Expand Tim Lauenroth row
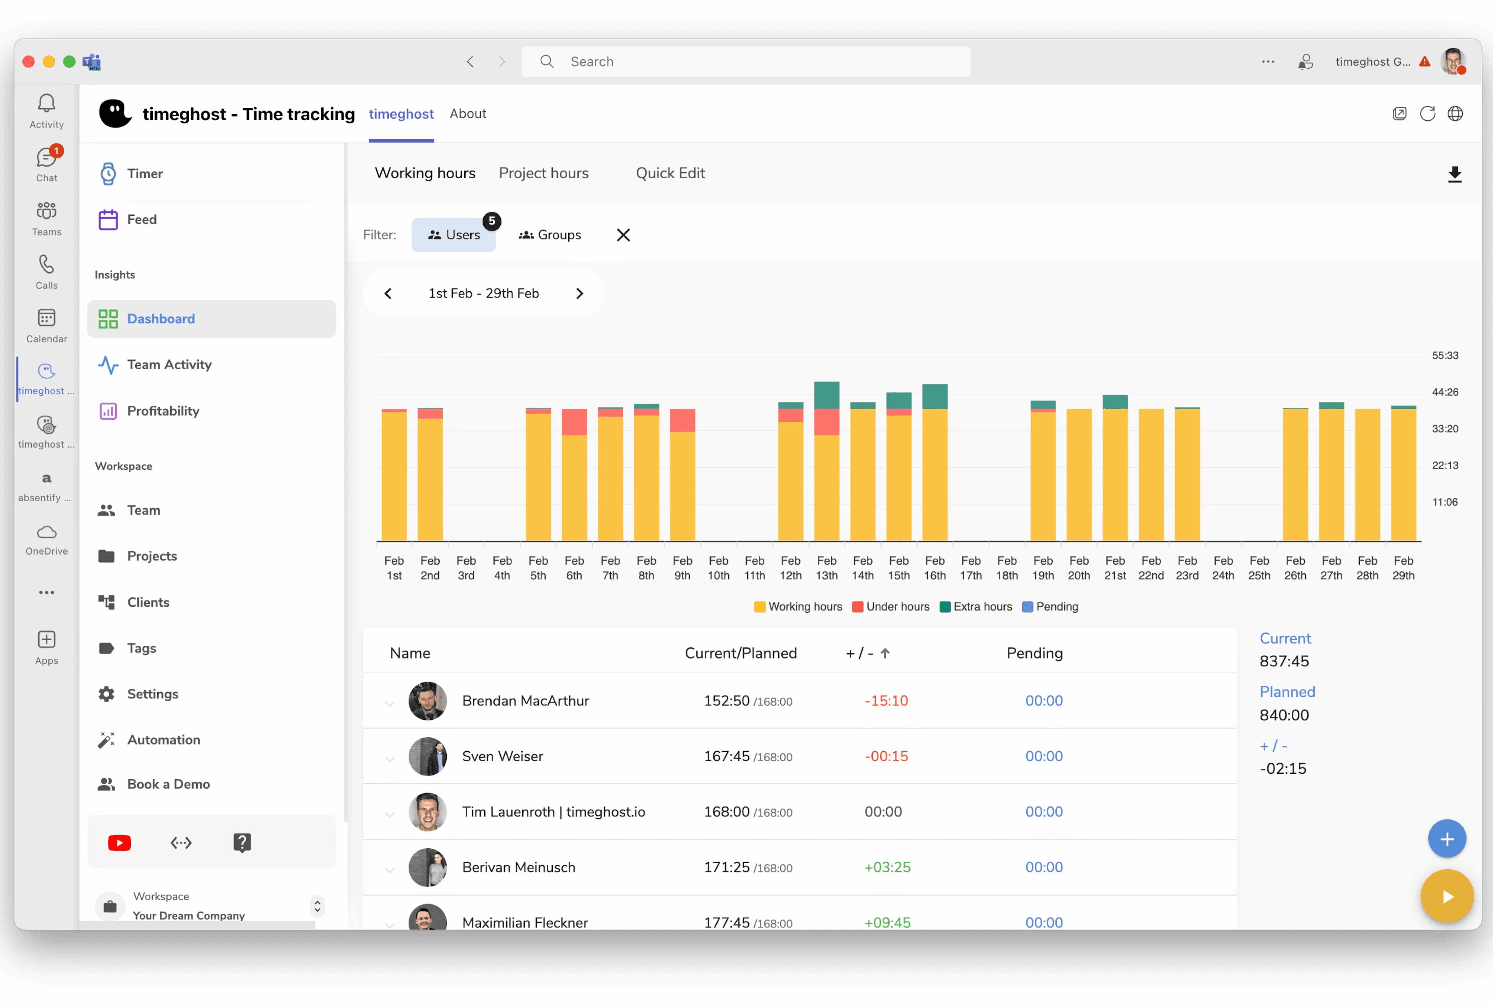This screenshot has height=1005, width=1493. click(x=389, y=815)
